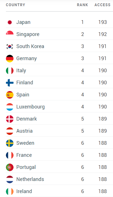Sort by the RANK column header

[82, 5]
